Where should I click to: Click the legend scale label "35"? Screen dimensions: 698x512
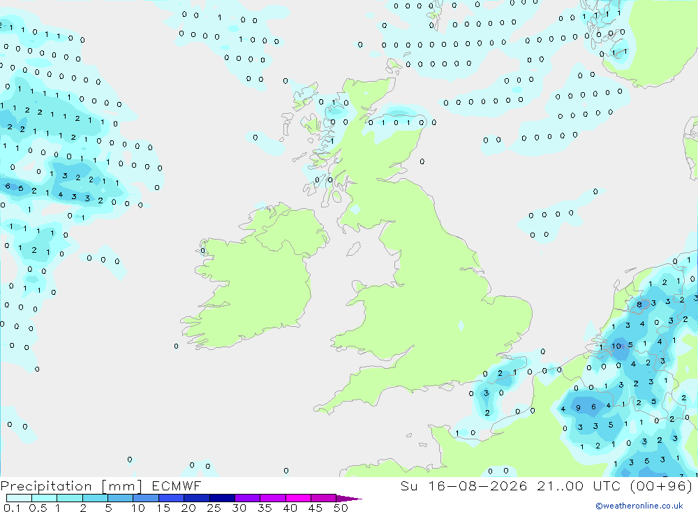click(x=265, y=508)
